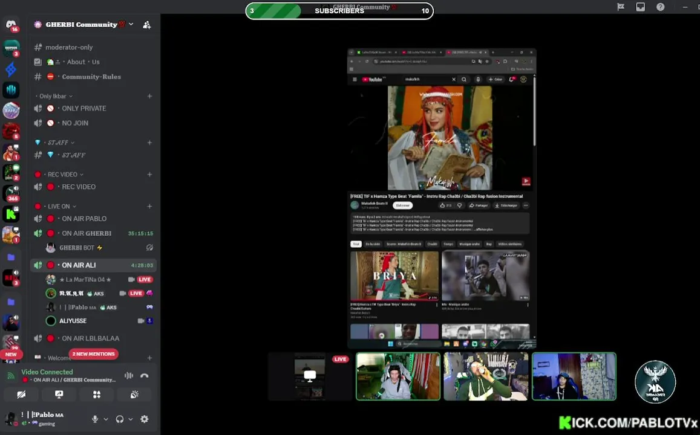Open headphone output options chevron
The width and height of the screenshot is (700, 435).
[x=130, y=419]
